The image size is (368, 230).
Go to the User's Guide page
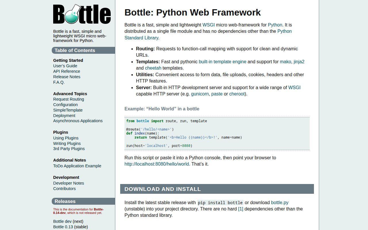point(65,66)
